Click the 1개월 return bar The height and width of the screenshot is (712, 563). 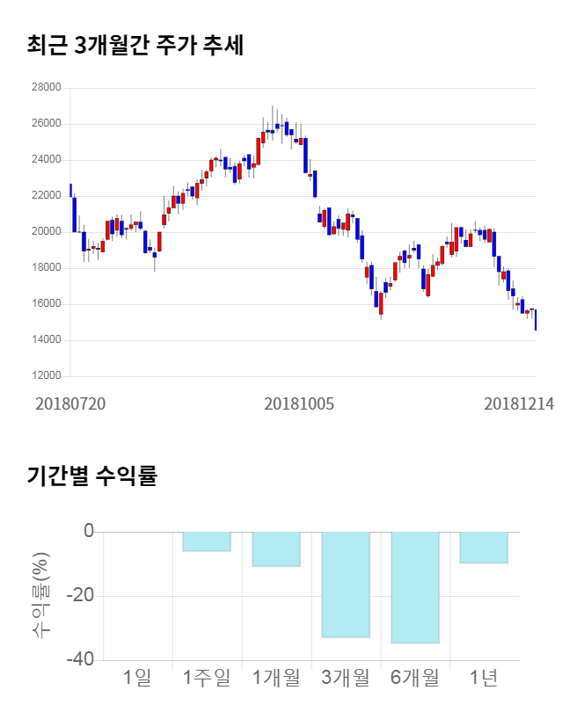point(276,549)
